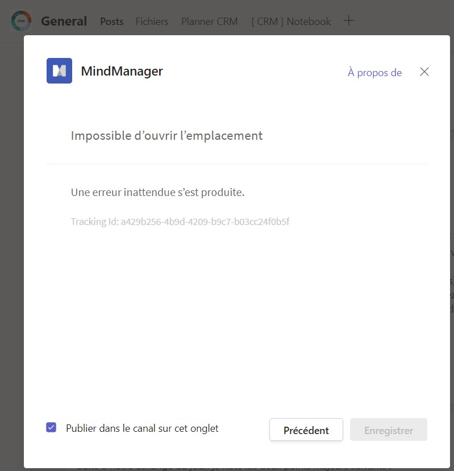Click the General channel title
Image resolution: width=454 pixels, height=471 pixels.
(64, 21)
